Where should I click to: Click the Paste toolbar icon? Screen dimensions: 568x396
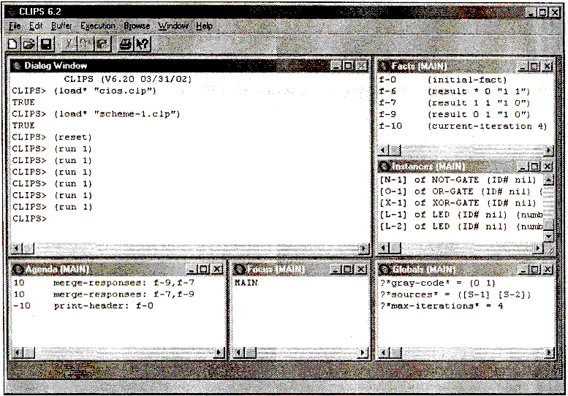[102, 44]
